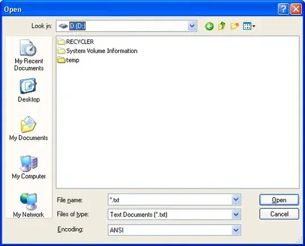Expand the Look in dropdown arrow

click(x=192, y=26)
